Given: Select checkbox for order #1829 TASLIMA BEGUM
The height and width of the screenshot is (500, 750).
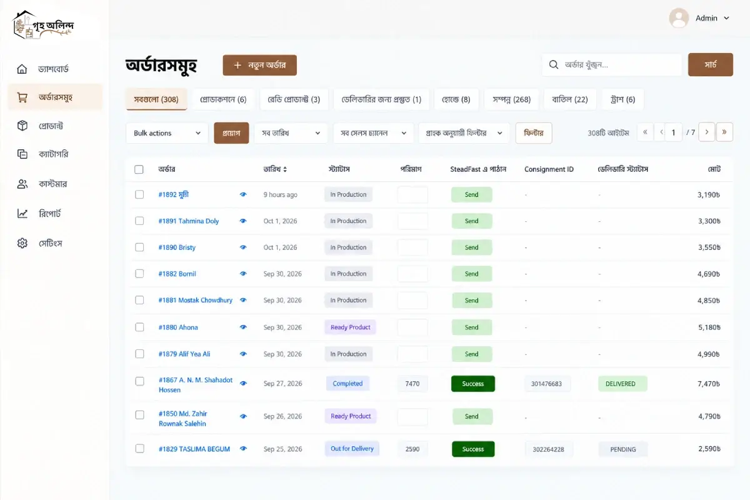Looking at the screenshot, I should pyautogui.click(x=139, y=449).
